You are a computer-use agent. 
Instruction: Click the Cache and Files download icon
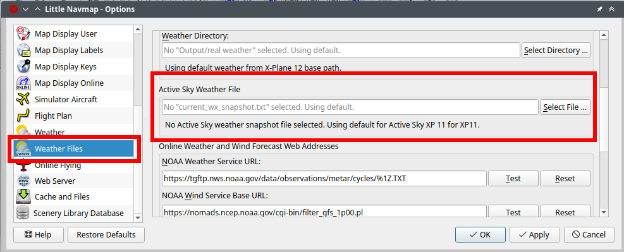tap(23, 197)
